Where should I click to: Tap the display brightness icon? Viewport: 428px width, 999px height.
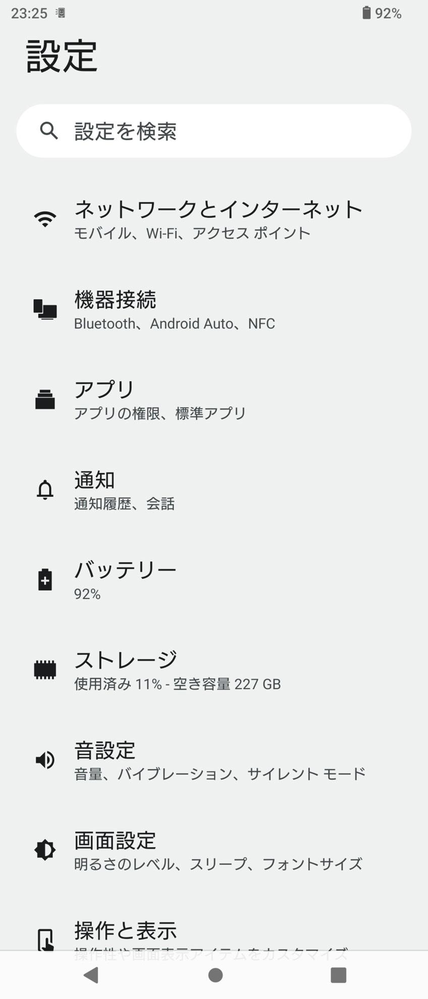[45, 850]
